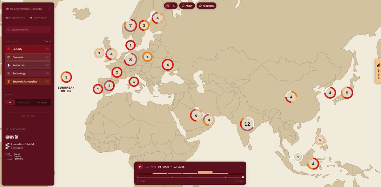
Task: Toggle the Security deal type filter
Action: [x=28, y=49]
